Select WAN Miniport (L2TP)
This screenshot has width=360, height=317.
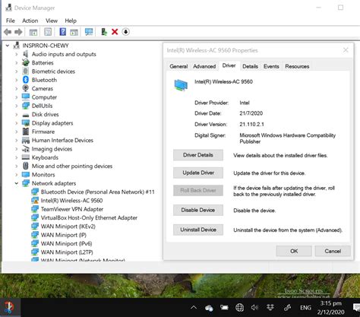click(x=67, y=252)
